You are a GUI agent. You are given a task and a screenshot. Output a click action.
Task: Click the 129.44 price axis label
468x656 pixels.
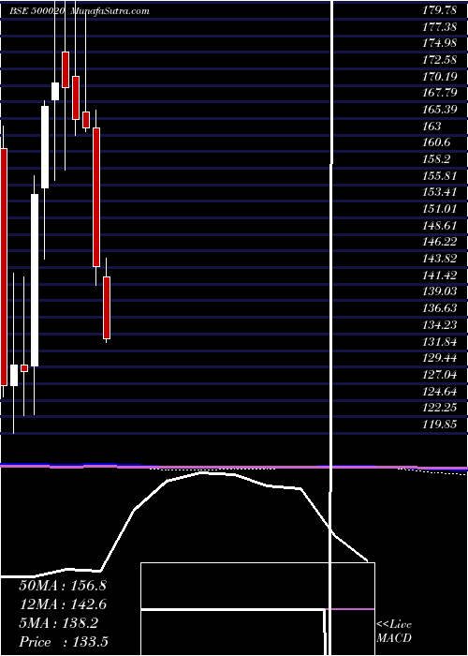pyautogui.click(x=440, y=358)
